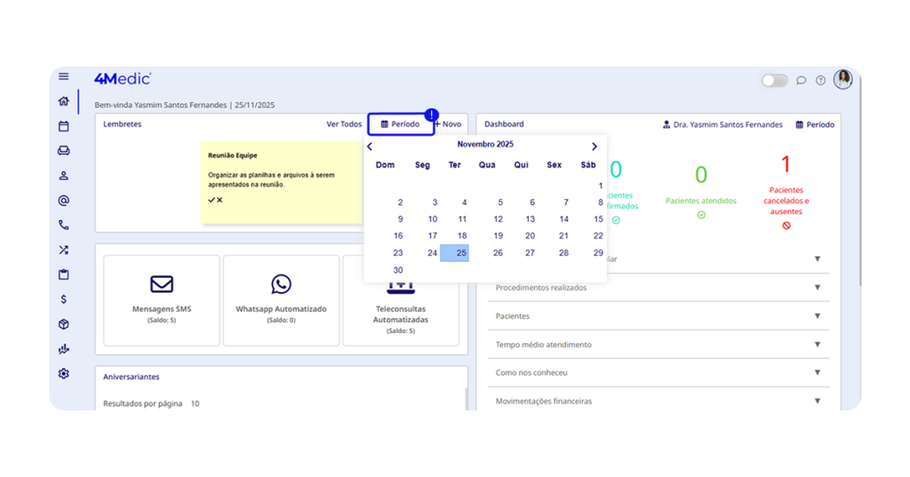
Task: Go to previous month in calendar
Action: (x=371, y=147)
